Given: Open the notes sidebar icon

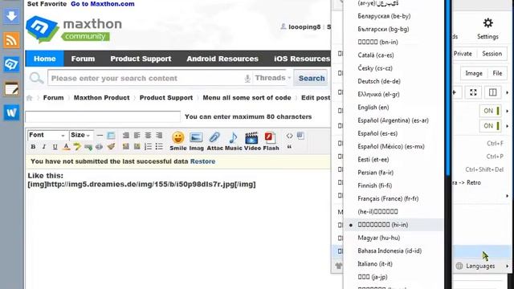Looking at the screenshot, I should pyautogui.click(x=11, y=88).
